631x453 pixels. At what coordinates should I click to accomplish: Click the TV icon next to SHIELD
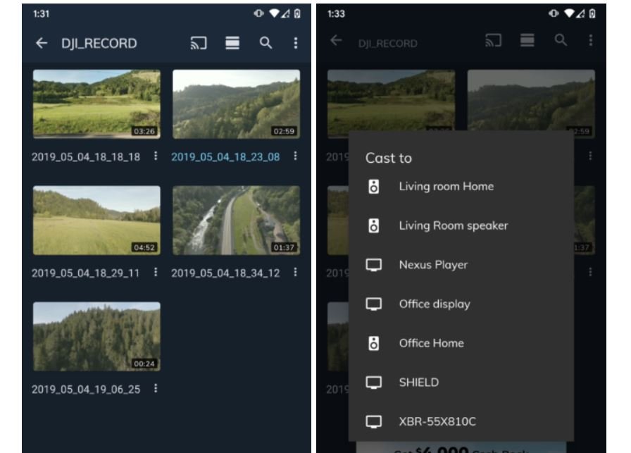[x=374, y=383]
